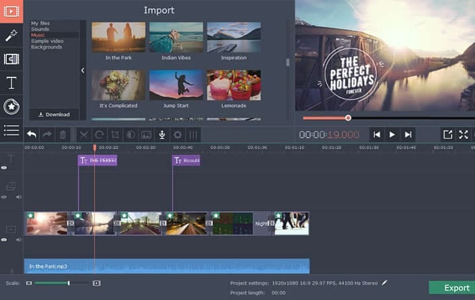
Task: Select Backgrounds category in import list
Action: 46,47
